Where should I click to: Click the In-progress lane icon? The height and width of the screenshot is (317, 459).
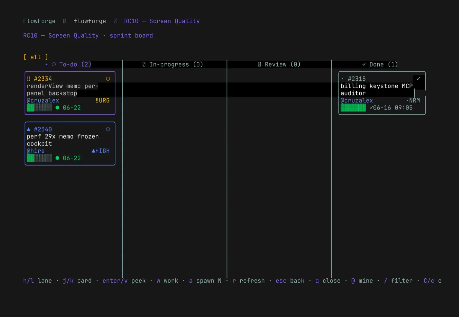144,64
